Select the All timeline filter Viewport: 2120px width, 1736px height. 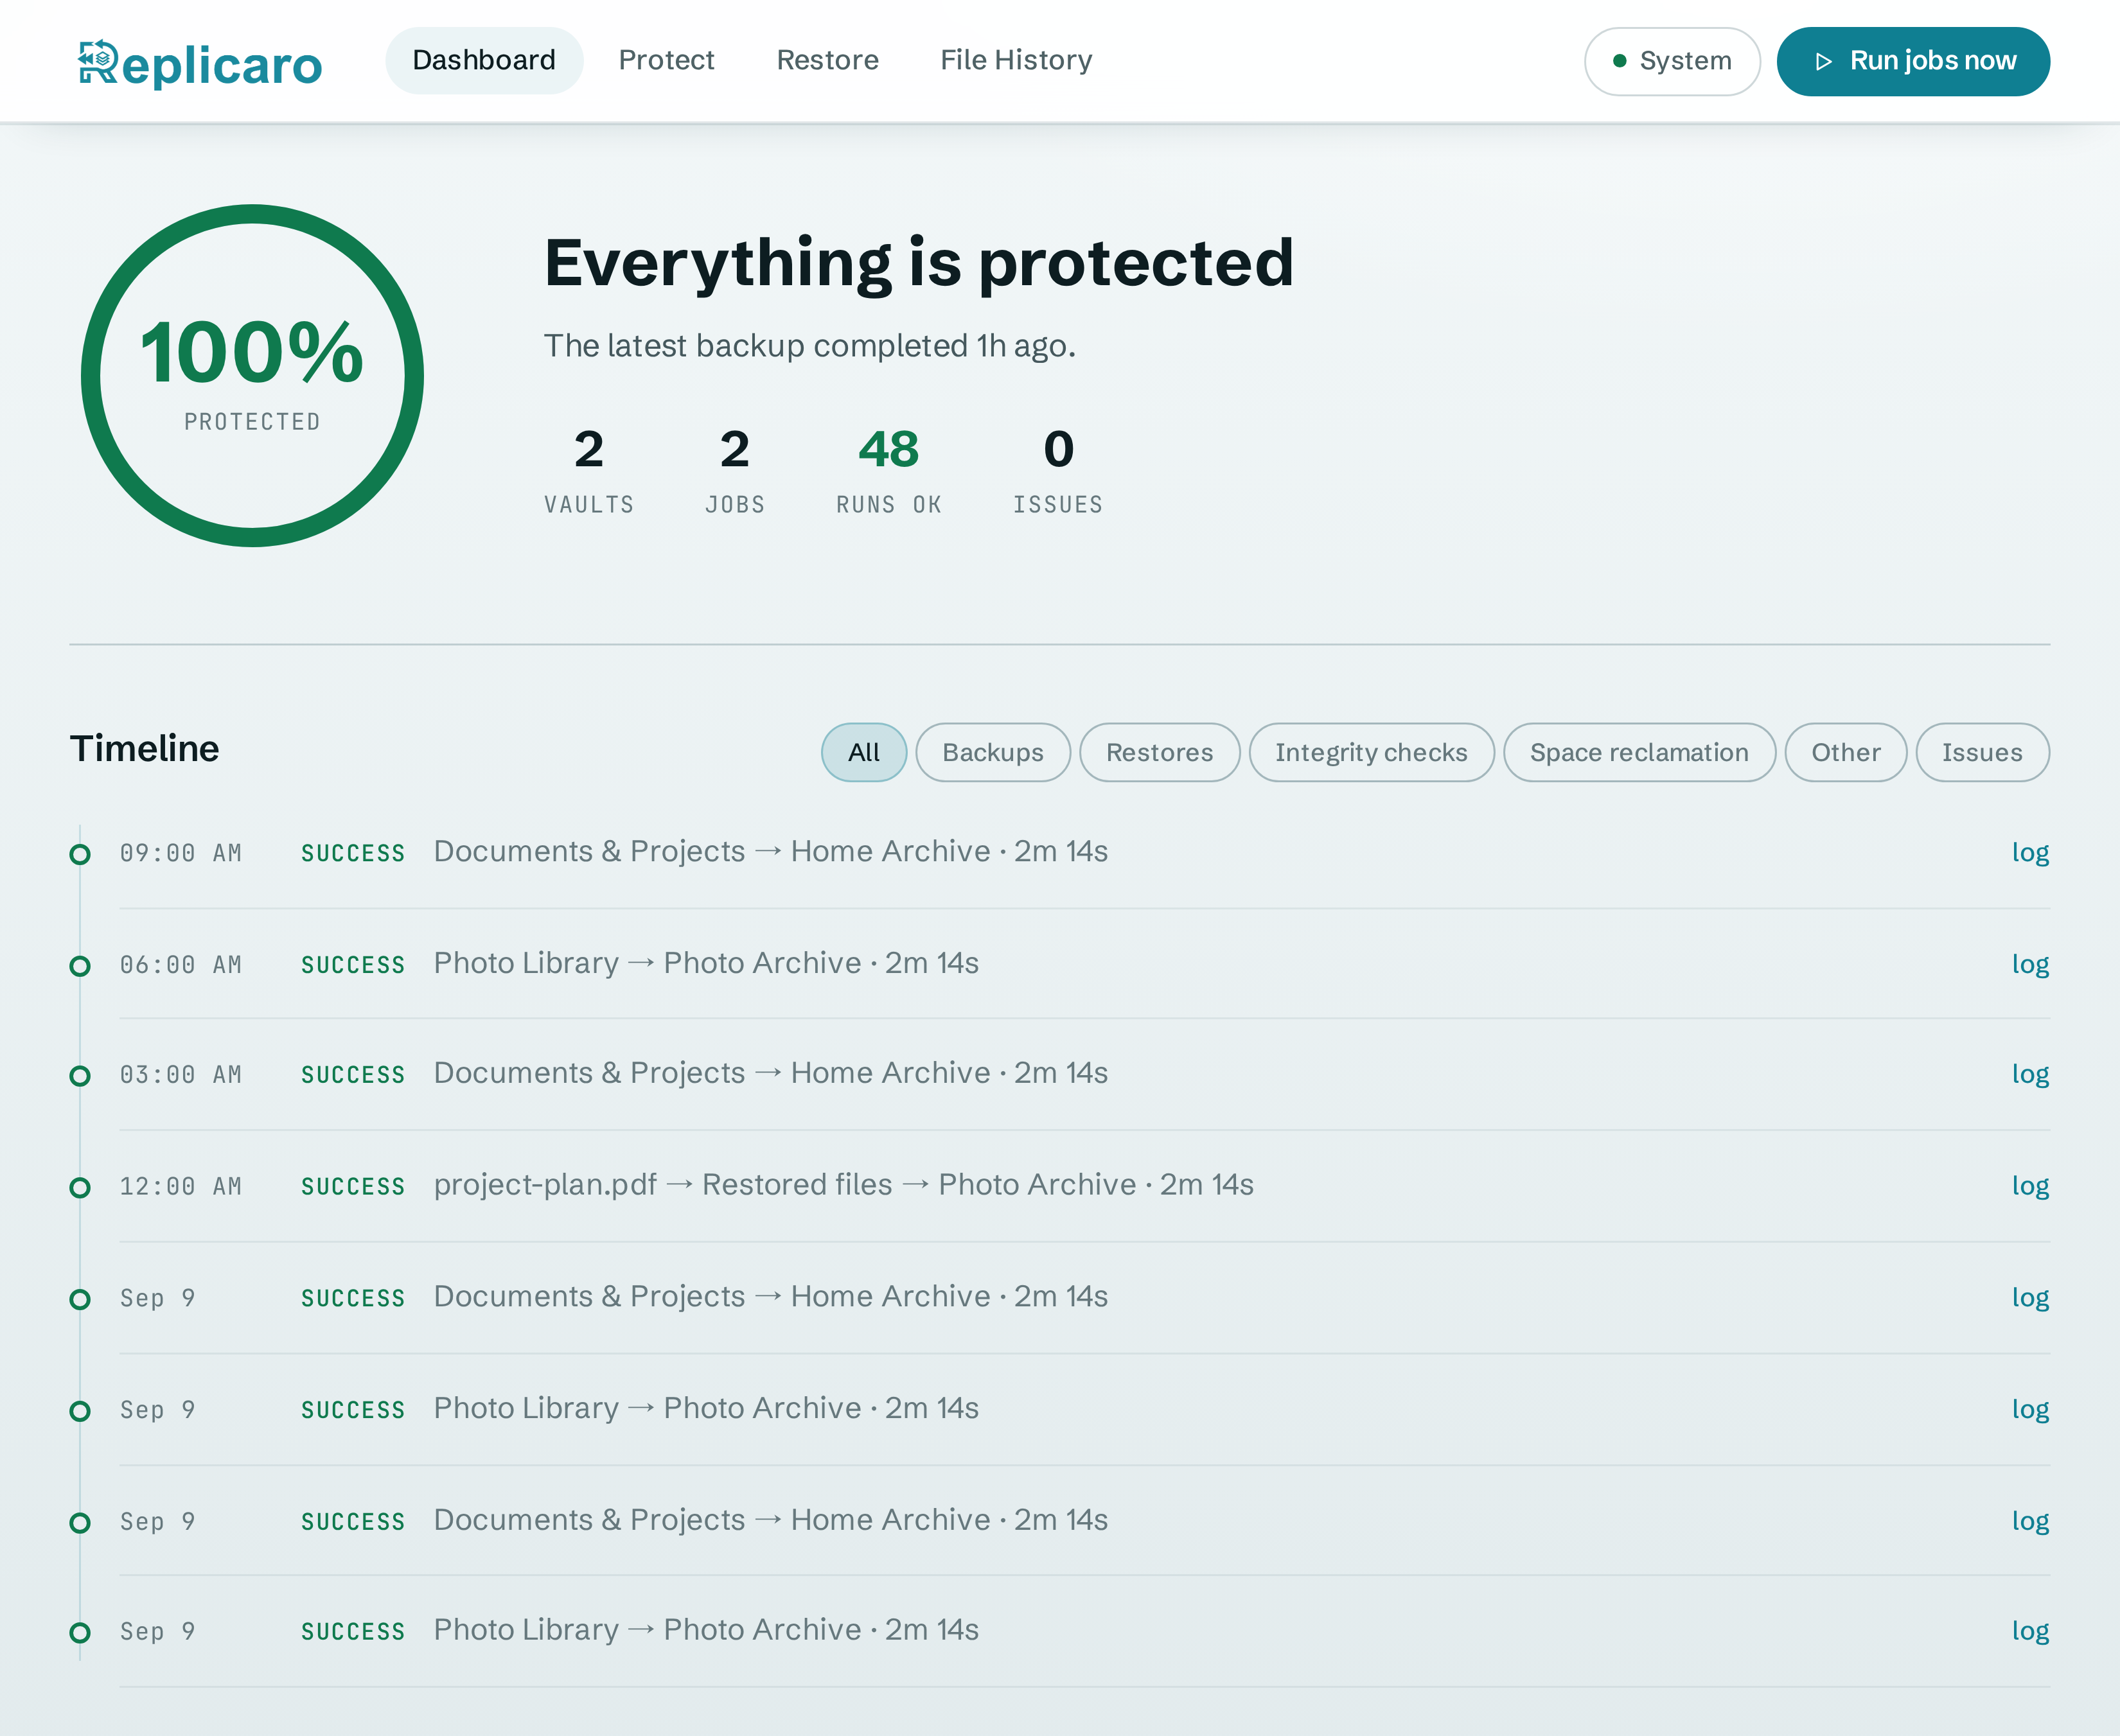coord(864,752)
